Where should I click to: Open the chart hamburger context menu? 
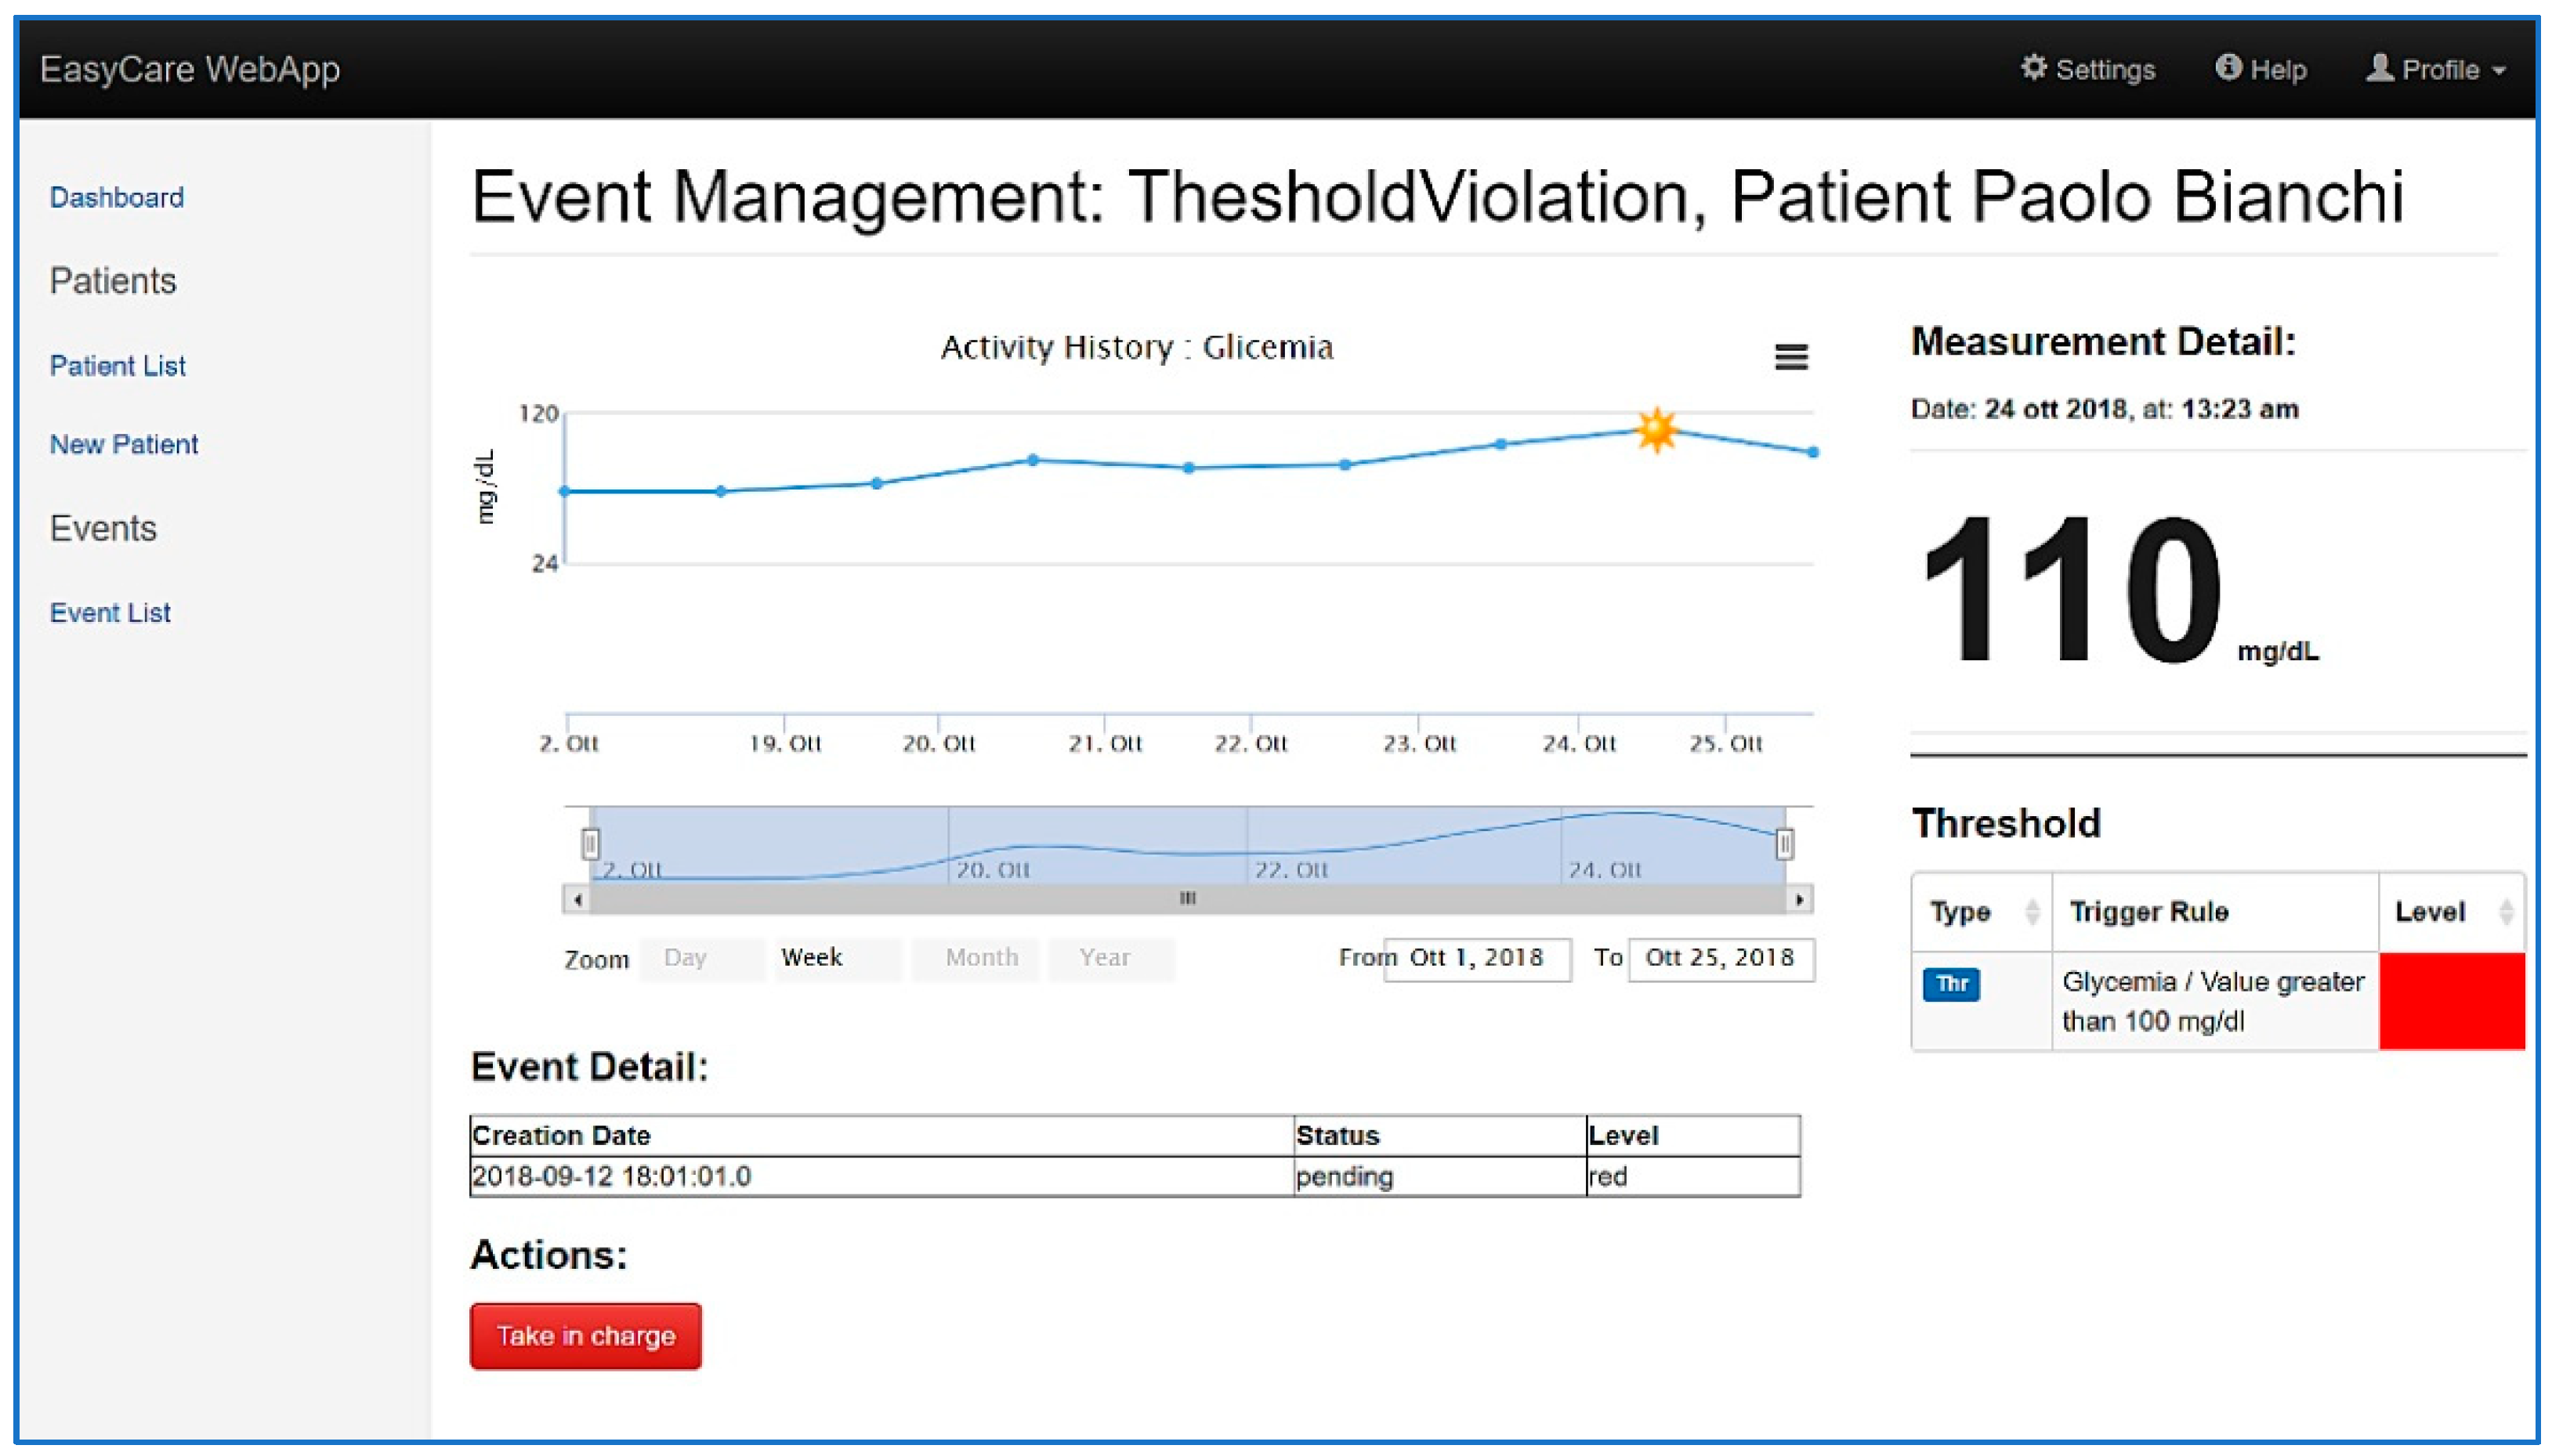tap(1790, 357)
